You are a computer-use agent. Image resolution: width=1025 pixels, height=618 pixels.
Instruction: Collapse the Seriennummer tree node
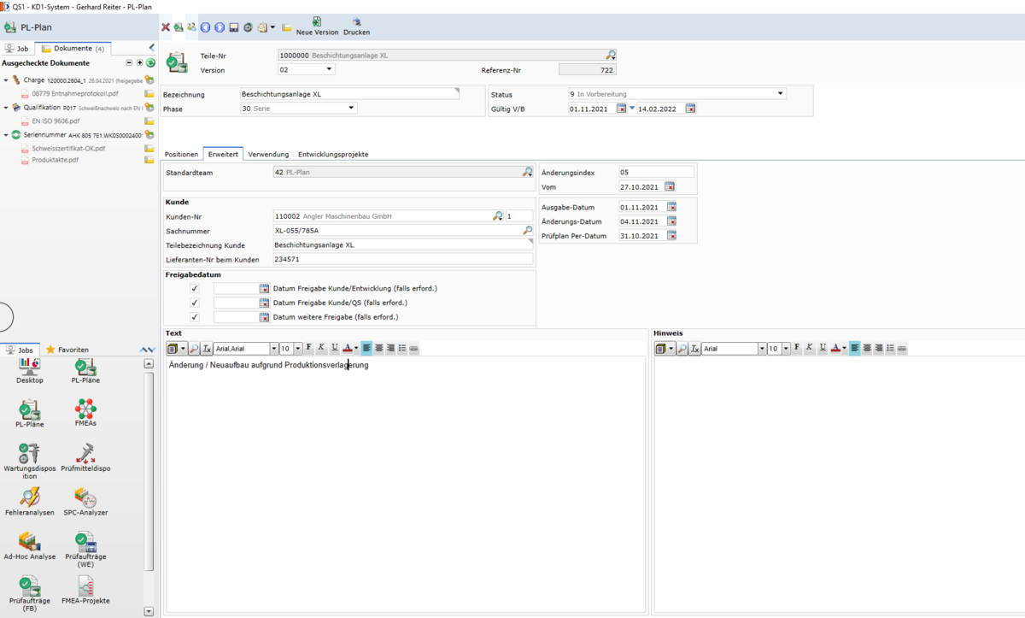[7, 135]
